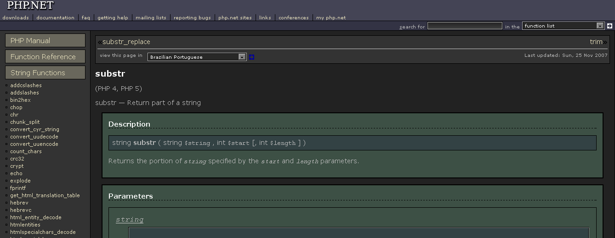Viewport: 615px width, 238px height.
Task: Open the mailing lists menu item
Action: click(x=151, y=18)
